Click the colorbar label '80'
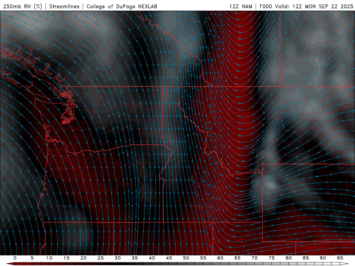355x266 pixels. click(289, 258)
